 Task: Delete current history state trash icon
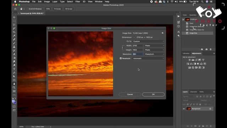(x=211, y=49)
